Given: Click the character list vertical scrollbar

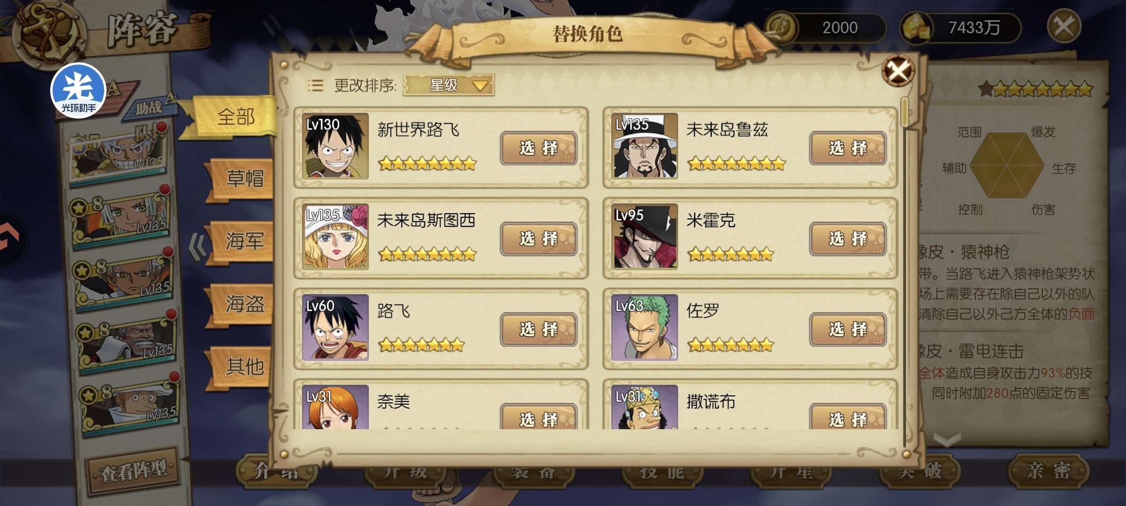Looking at the screenshot, I should click(x=905, y=272).
